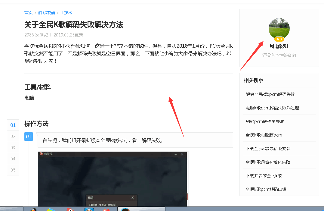The height and width of the screenshot is (211, 324).
Task: Click the intro paragraph starting 喜欢玩全民K歌的小伙伴
Action: 128,53
